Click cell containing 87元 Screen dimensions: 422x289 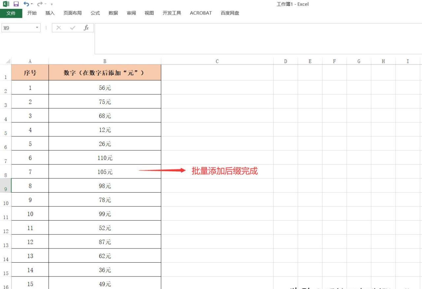pyautogui.click(x=105, y=242)
